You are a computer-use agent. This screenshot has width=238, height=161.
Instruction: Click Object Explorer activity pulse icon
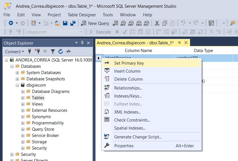[68, 51]
